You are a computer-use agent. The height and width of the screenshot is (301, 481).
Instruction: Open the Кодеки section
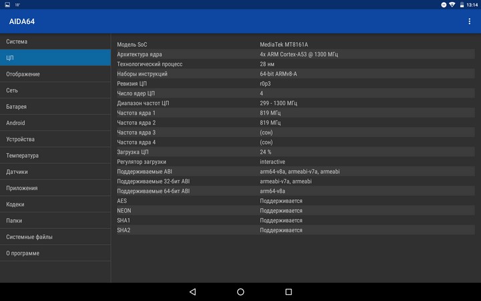click(55, 204)
